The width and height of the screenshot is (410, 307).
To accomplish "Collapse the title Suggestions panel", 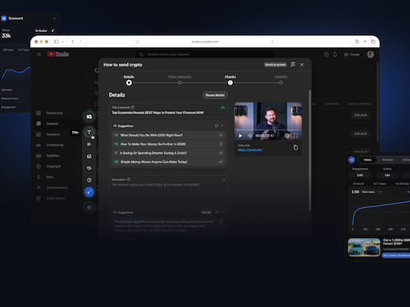I will click(222, 126).
